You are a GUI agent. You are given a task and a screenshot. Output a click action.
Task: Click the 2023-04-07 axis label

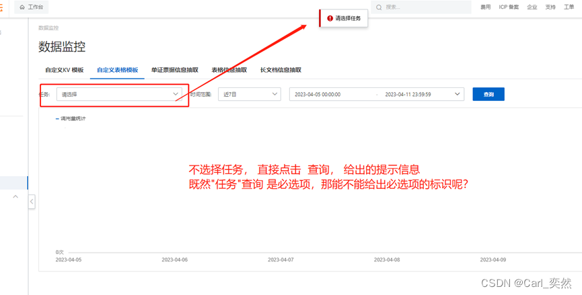pyautogui.click(x=281, y=260)
